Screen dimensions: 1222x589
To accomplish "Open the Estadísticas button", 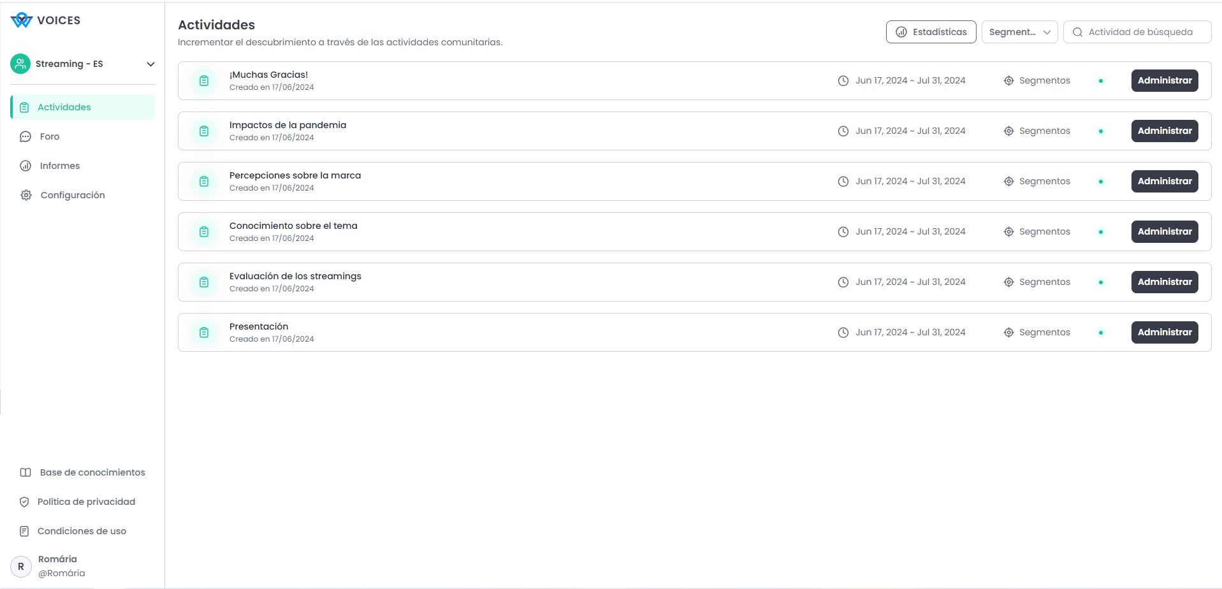I will (931, 32).
